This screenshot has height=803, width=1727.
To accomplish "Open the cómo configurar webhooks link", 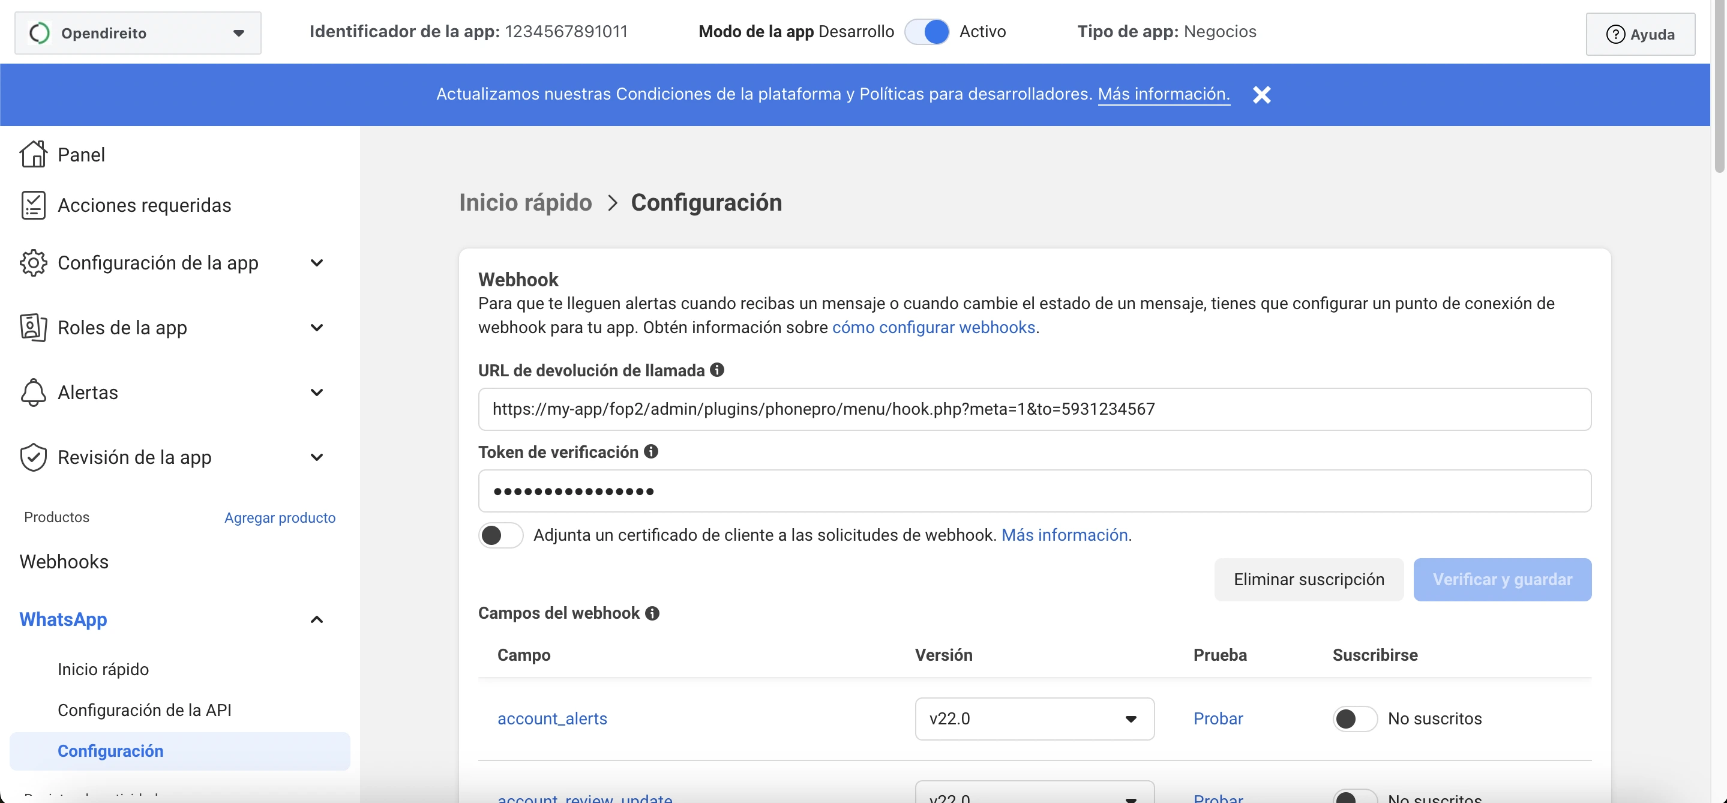I will click(934, 327).
